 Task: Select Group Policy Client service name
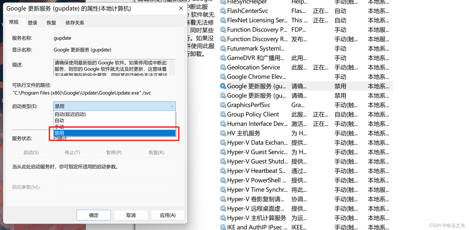[253, 114]
